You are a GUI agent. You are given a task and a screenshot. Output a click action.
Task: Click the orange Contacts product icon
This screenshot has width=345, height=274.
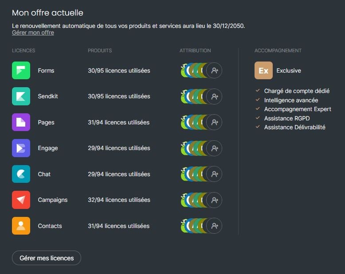(x=21, y=226)
